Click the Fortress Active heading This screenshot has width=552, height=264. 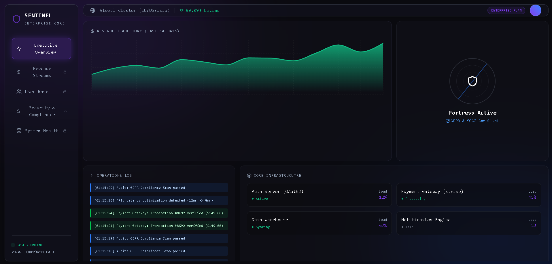(x=473, y=113)
